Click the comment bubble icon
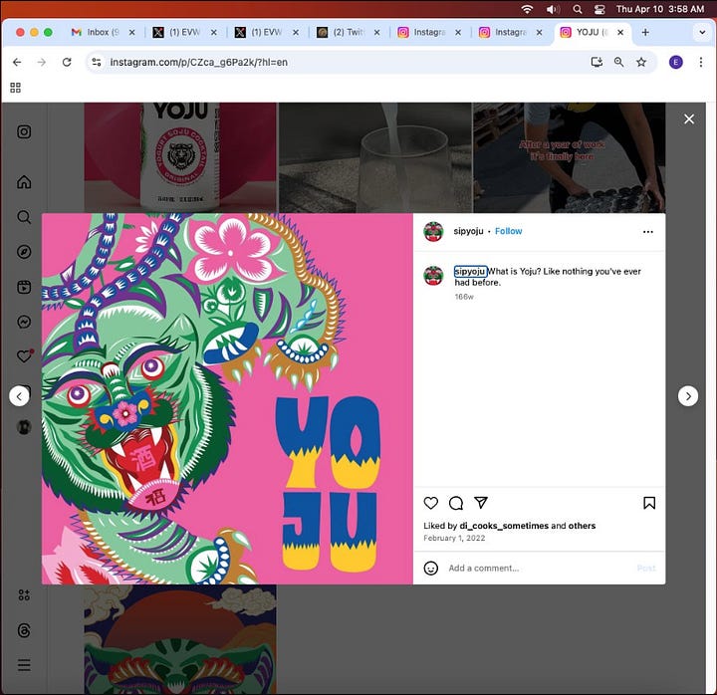Screen dimensions: 717x695 (456, 503)
